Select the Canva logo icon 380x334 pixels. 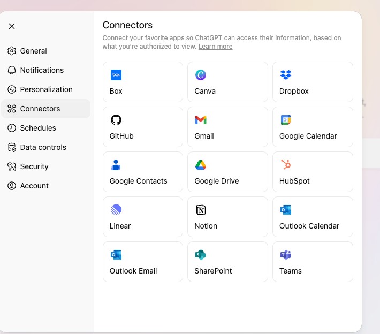click(201, 75)
